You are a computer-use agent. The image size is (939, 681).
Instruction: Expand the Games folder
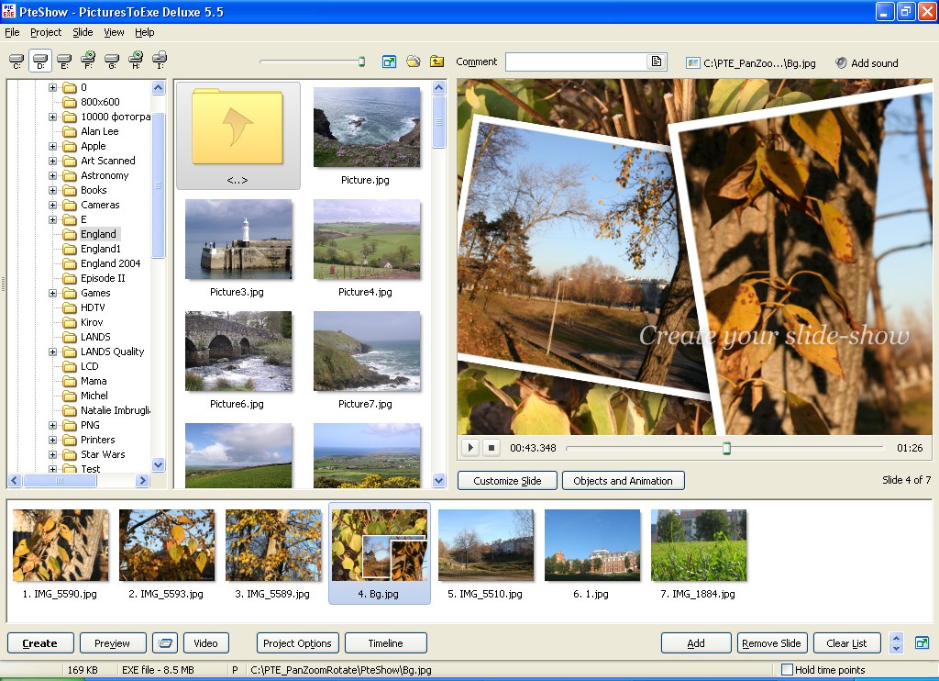click(x=52, y=293)
